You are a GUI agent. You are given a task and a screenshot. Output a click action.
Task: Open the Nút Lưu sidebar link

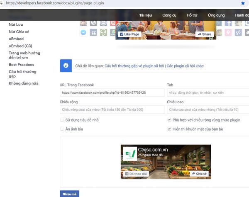[16, 24]
